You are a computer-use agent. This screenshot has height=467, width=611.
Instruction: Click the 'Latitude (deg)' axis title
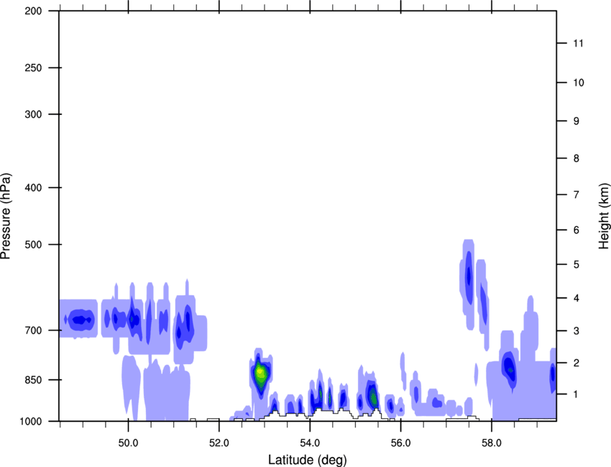coord(308,460)
